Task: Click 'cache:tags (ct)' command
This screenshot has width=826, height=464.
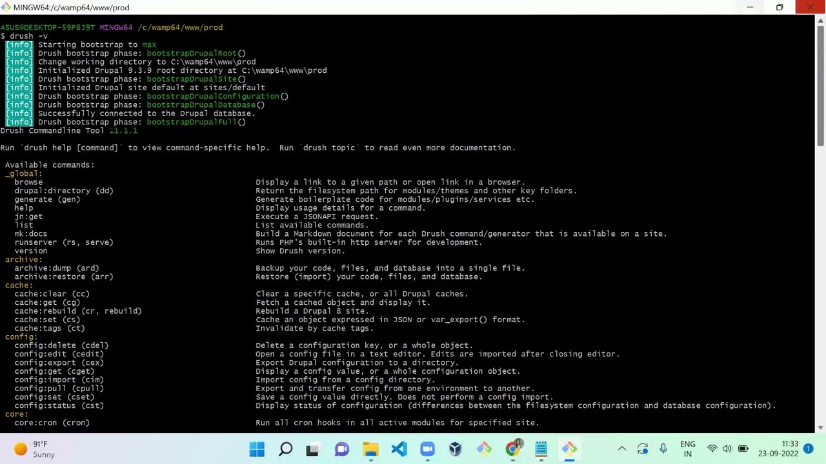Action: (x=50, y=328)
